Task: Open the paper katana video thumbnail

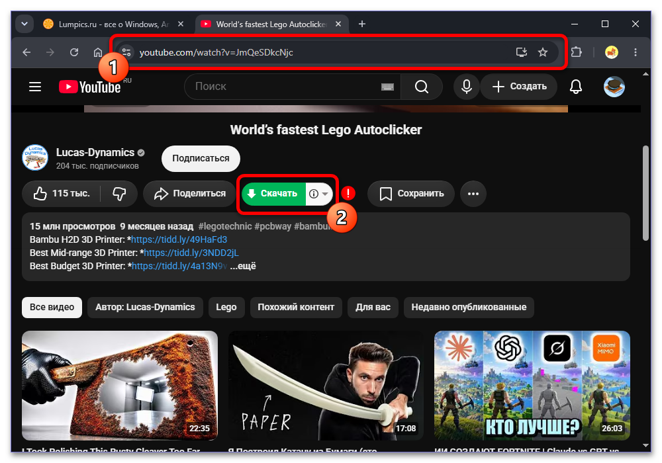Action: (x=326, y=386)
